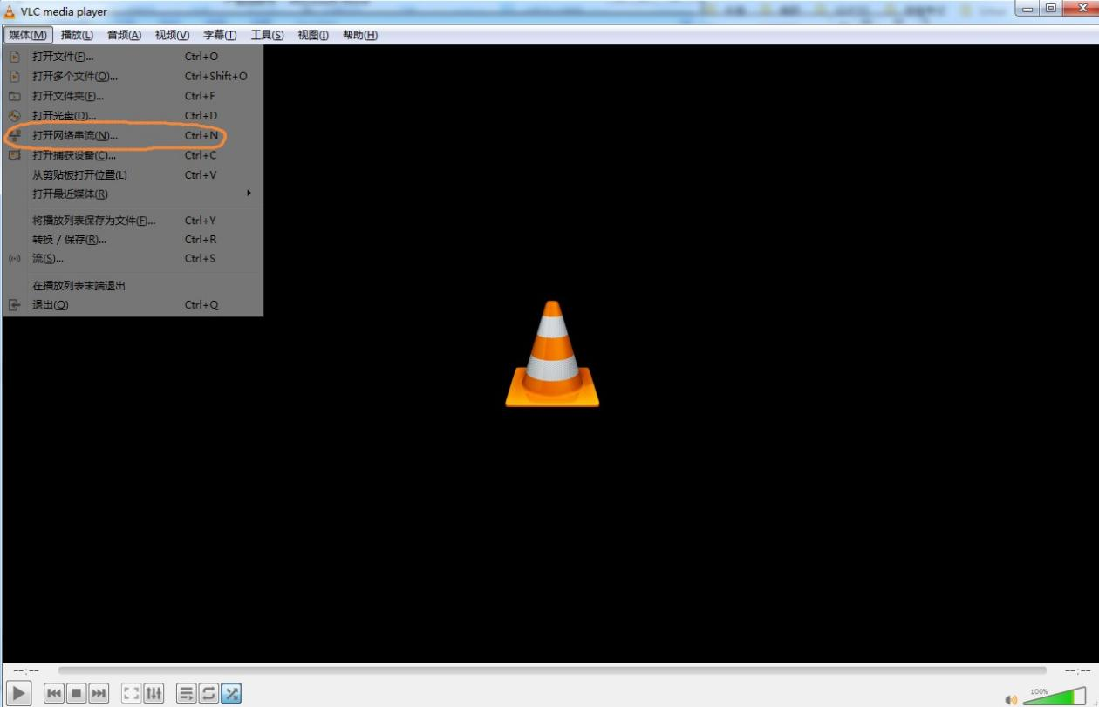1099x707 pixels.
Task: Click the remaining time label beside the seek bar
Action: point(1077,670)
